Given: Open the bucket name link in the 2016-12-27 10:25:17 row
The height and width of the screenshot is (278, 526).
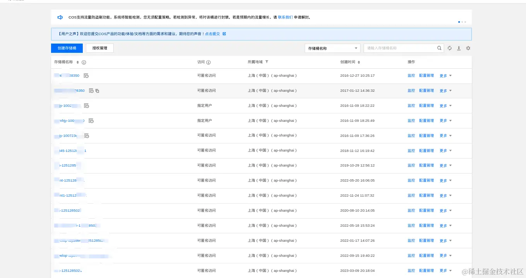Looking at the screenshot, I should (x=67, y=76).
